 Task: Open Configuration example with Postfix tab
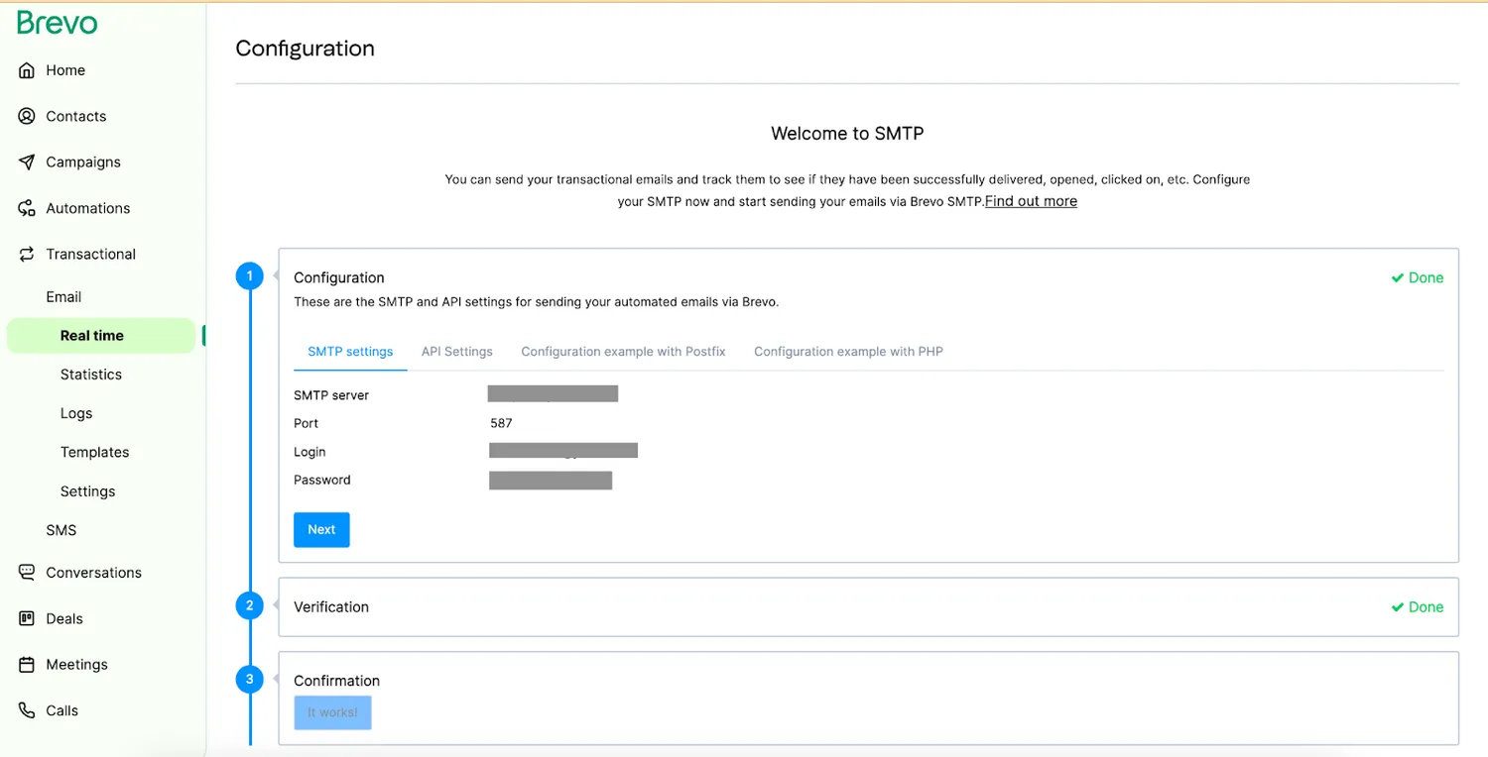tap(624, 352)
